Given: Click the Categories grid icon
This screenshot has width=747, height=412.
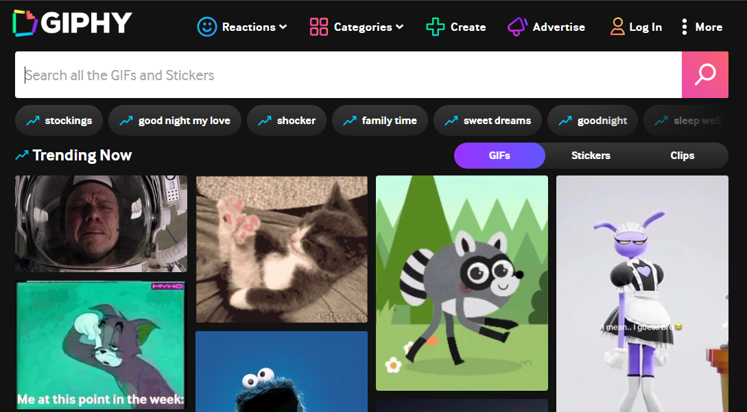Looking at the screenshot, I should point(319,27).
